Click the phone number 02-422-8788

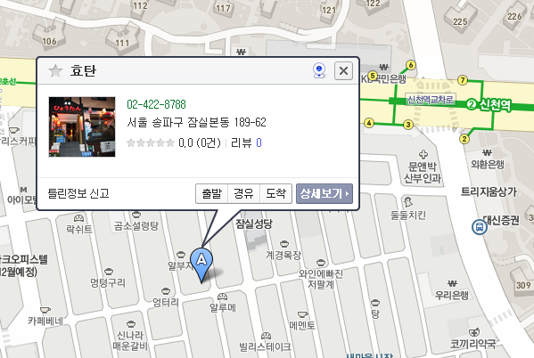point(156,104)
